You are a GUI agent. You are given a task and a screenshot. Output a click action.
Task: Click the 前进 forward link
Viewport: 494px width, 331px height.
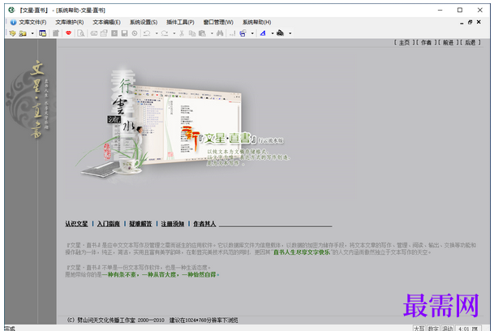(x=448, y=42)
